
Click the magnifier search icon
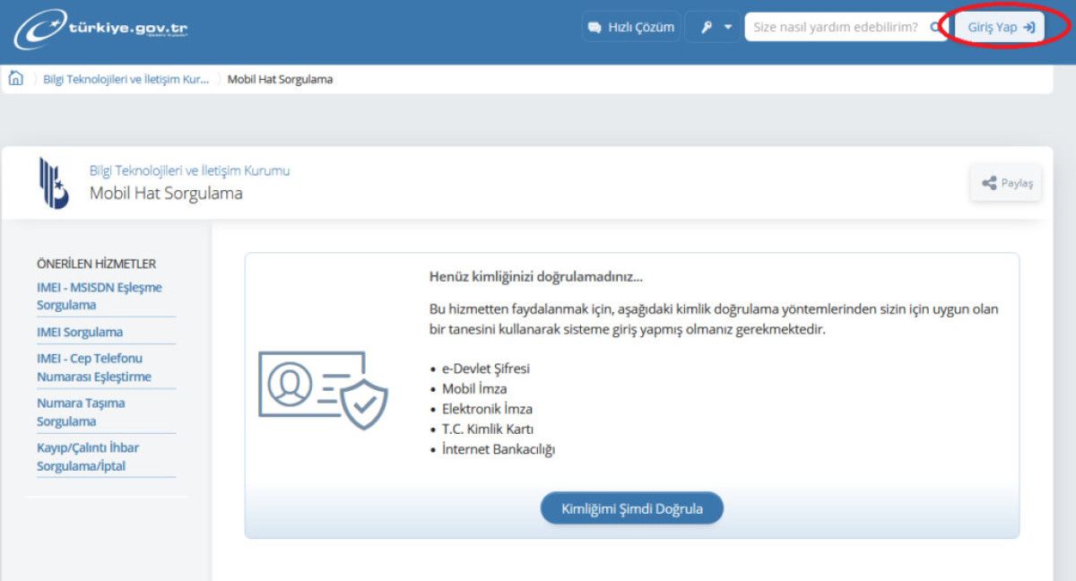(937, 27)
